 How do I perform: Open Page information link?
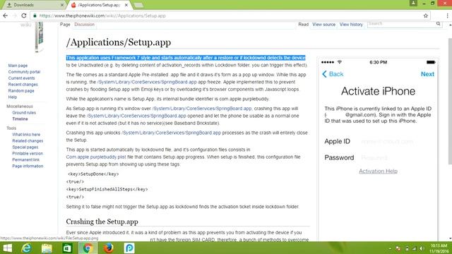pos(28,167)
